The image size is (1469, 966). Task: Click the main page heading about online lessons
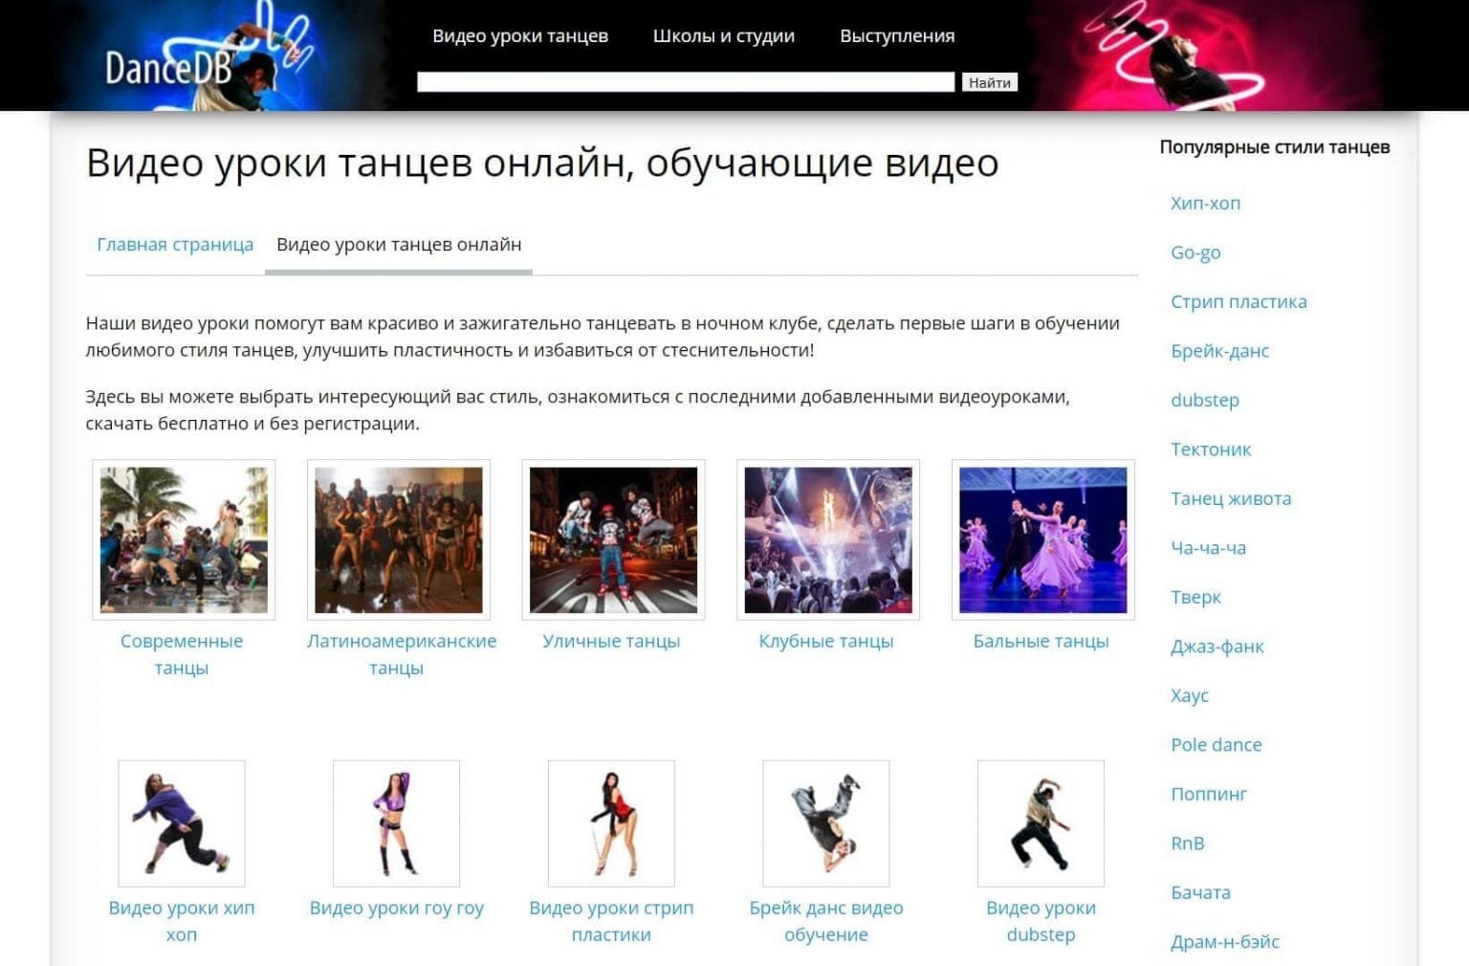[x=542, y=164]
